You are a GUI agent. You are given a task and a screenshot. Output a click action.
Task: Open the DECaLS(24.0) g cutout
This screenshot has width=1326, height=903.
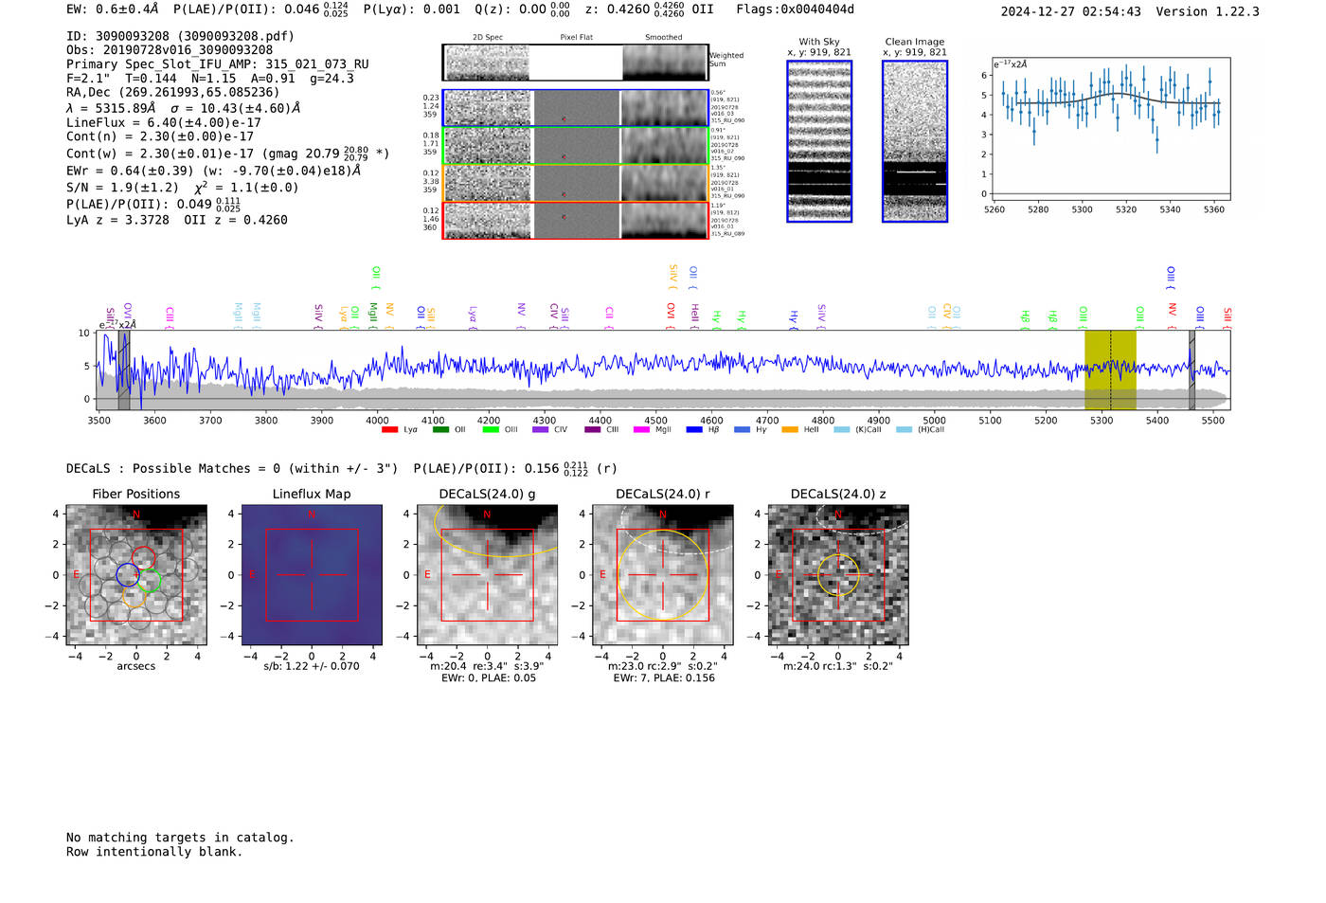click(488, 575)
